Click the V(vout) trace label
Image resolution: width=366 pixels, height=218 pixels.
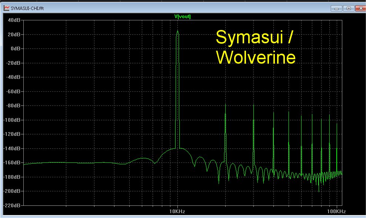tap(183, 16)
